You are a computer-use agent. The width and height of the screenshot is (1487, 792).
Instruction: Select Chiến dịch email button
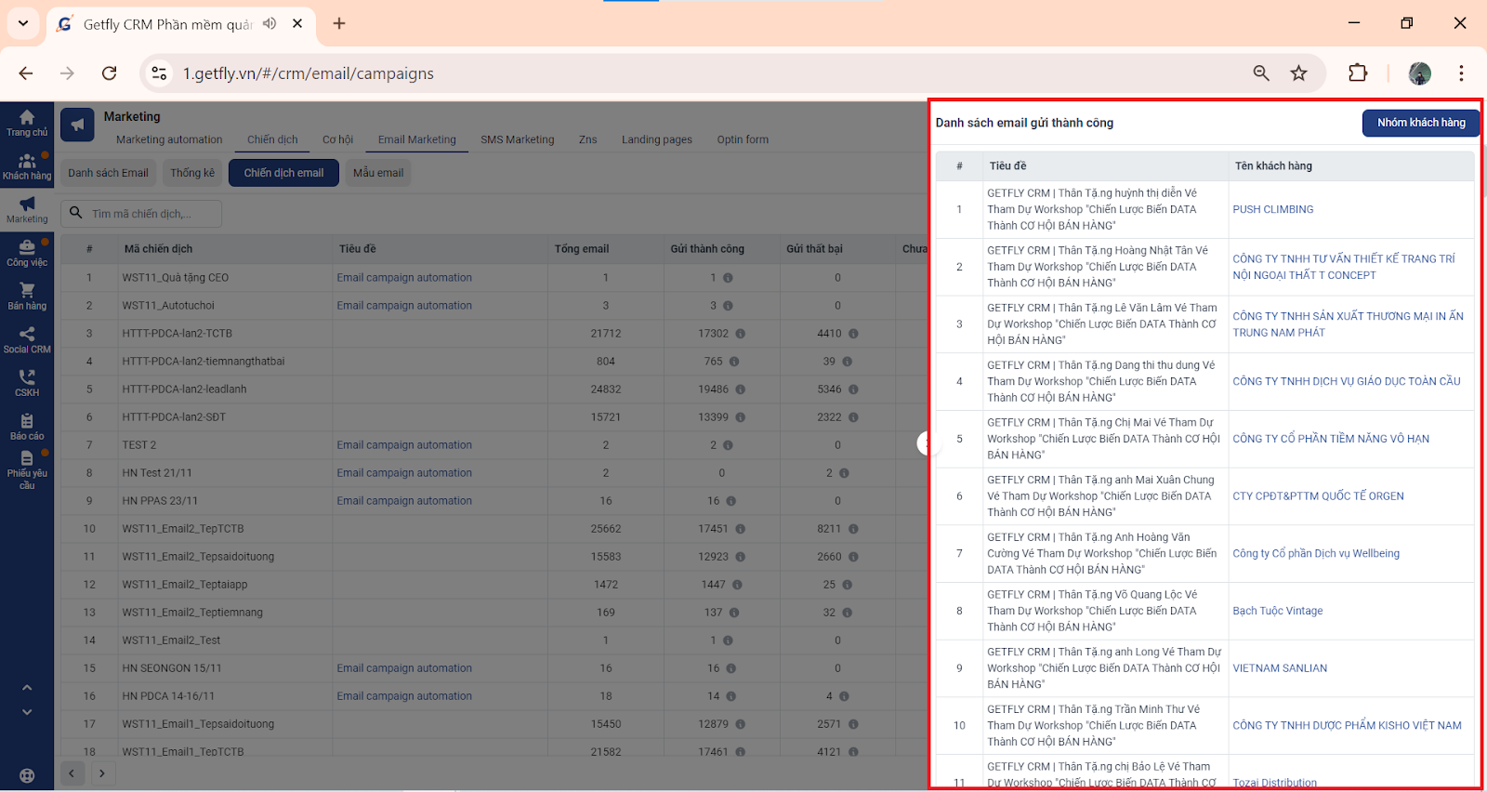pos(283,173)
